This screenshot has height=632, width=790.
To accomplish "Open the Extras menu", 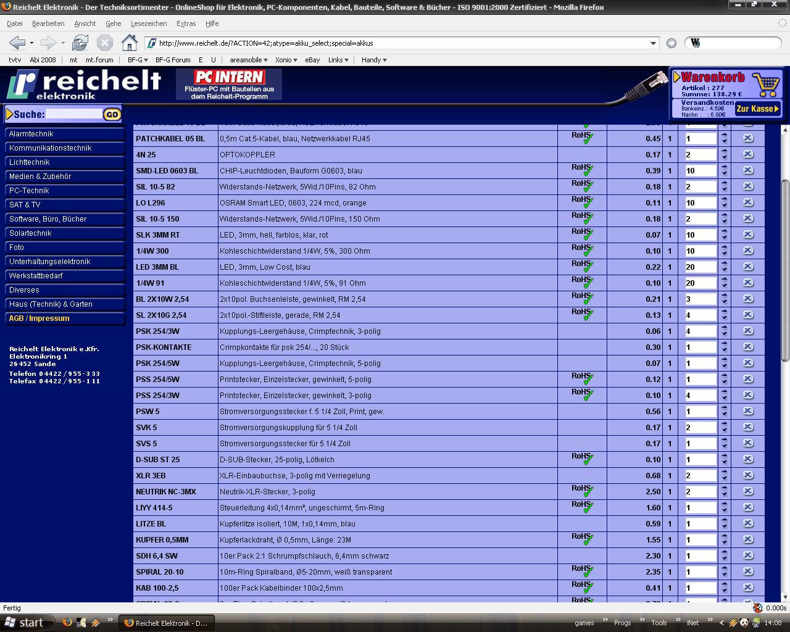I will (x=186, y=23).
